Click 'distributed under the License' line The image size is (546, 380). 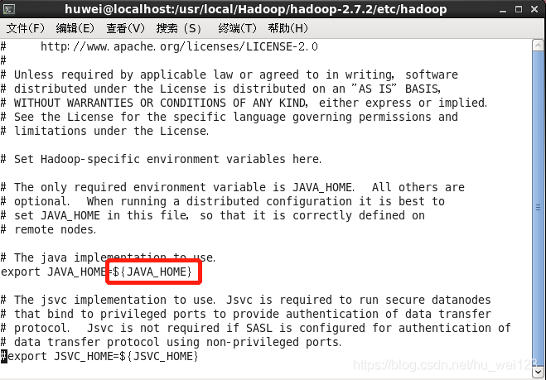click(220, 89)
